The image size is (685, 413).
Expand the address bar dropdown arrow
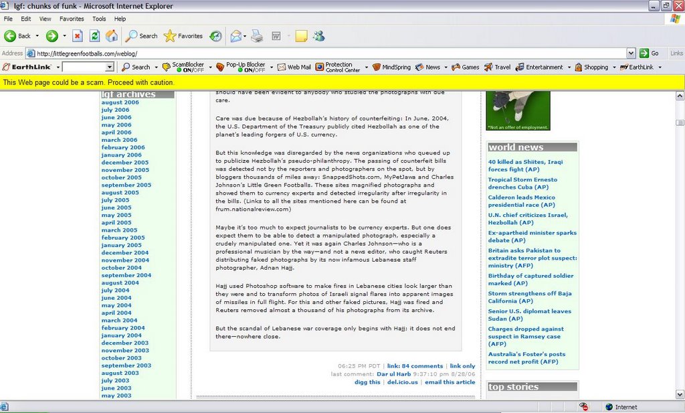(631, 53)
